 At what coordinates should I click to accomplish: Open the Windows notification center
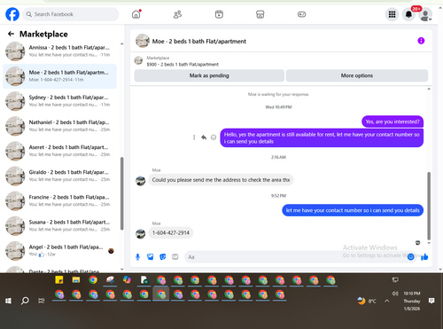click(431, 301)
